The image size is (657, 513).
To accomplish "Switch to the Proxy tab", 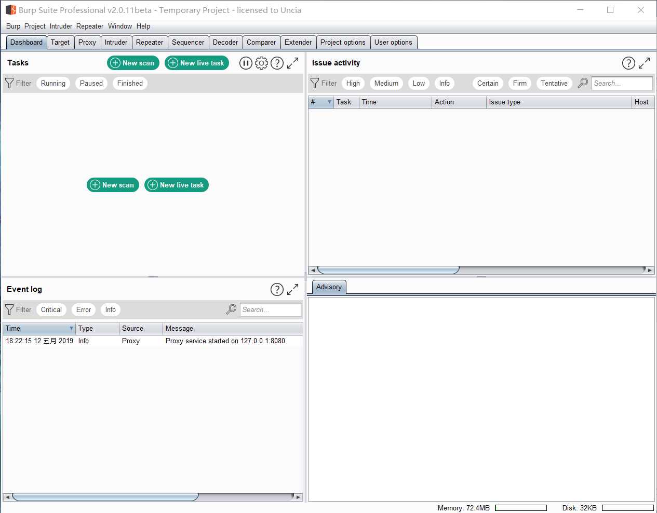I will (x=87, y=43).
